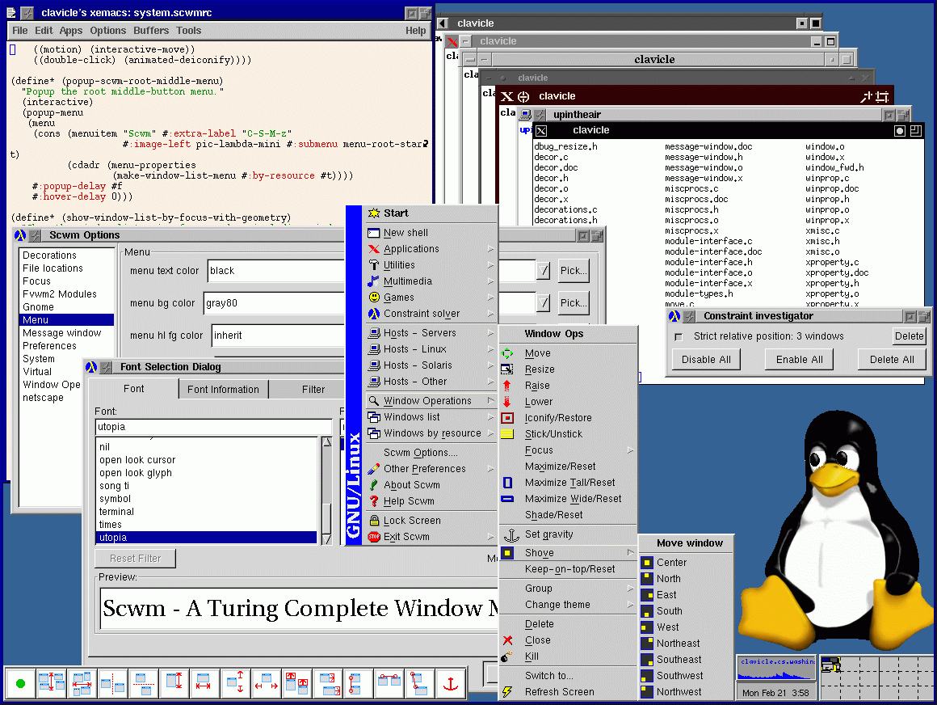This screenshot has height=705, width=937.
Task: Click the padlock Lock Screen icon
Action: coord(374,521)
